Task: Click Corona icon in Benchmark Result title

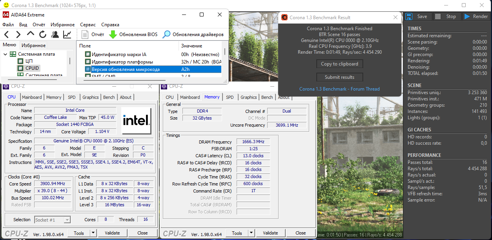Action: [x=285, y=17]
